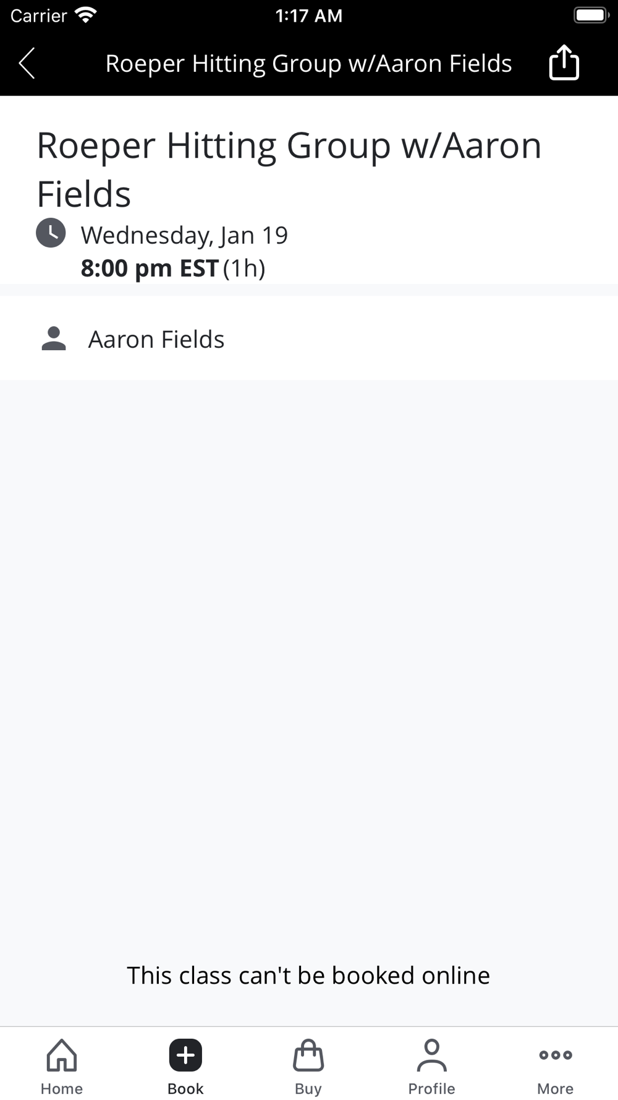Screen dimensions: 618x1100
Task: Switch to the Home tab label
Action: [62, 1089]
